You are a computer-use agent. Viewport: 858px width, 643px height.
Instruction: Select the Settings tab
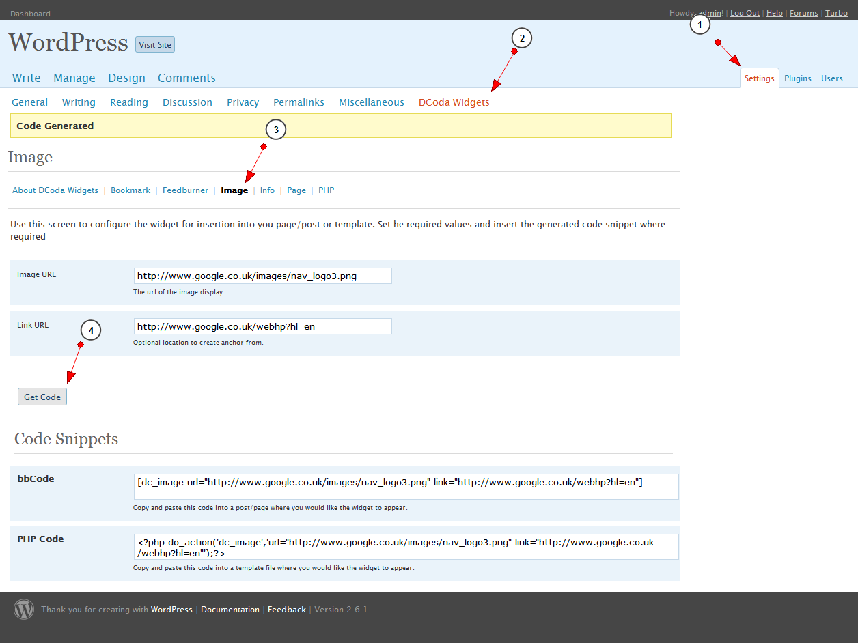pyautogui.click(x=760, y=78)
